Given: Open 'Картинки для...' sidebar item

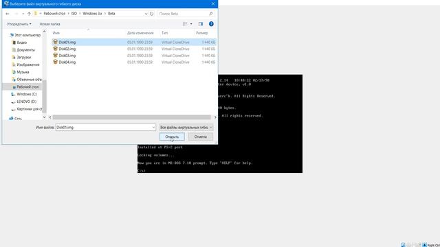Looking at the screenshot, I should pyautogui.click(x=30, y=109).
